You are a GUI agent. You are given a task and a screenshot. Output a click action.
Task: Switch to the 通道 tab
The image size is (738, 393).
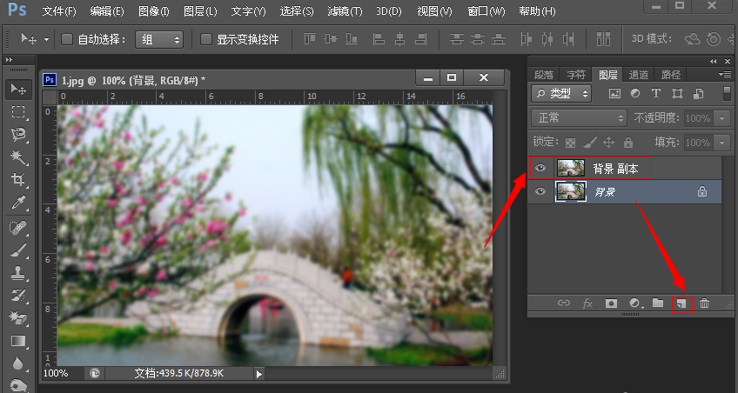pos(639,75)
